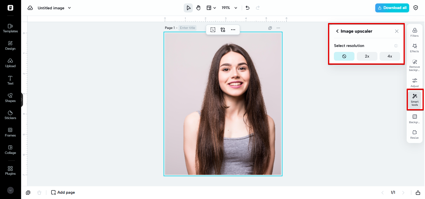The image size is (425, 199).
Task: Open the Adjust settings
Action: pos(414,82)
